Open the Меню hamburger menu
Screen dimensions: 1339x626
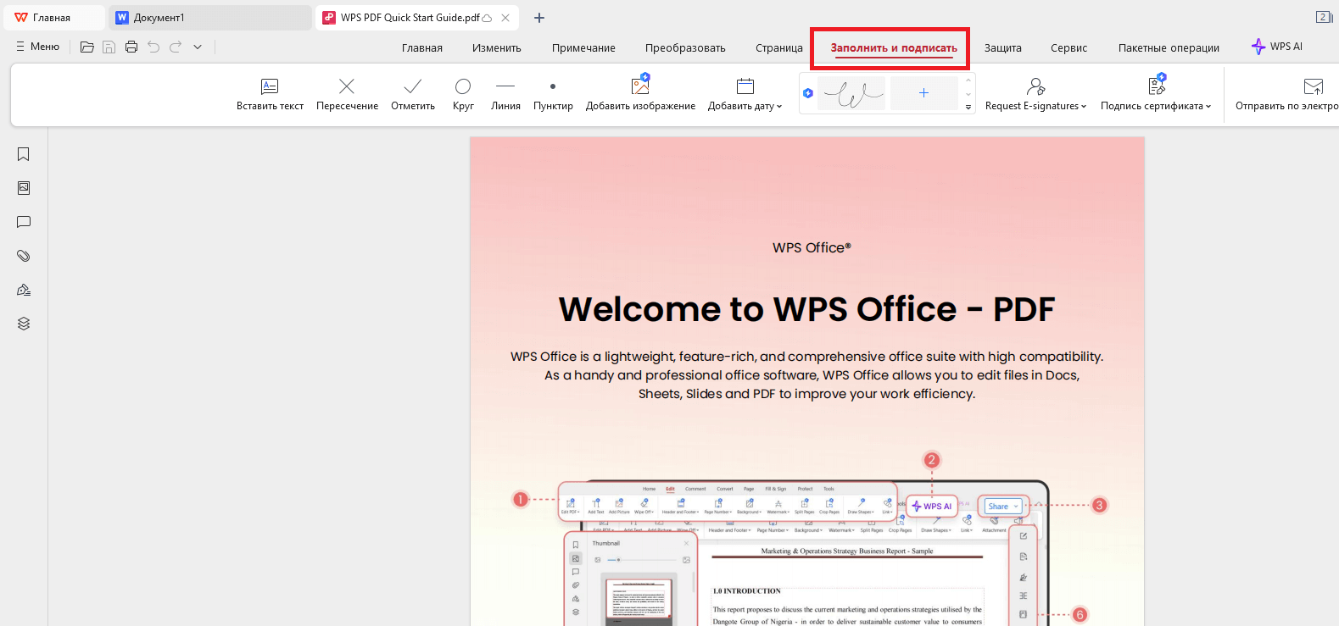click(x=37, y=47)
